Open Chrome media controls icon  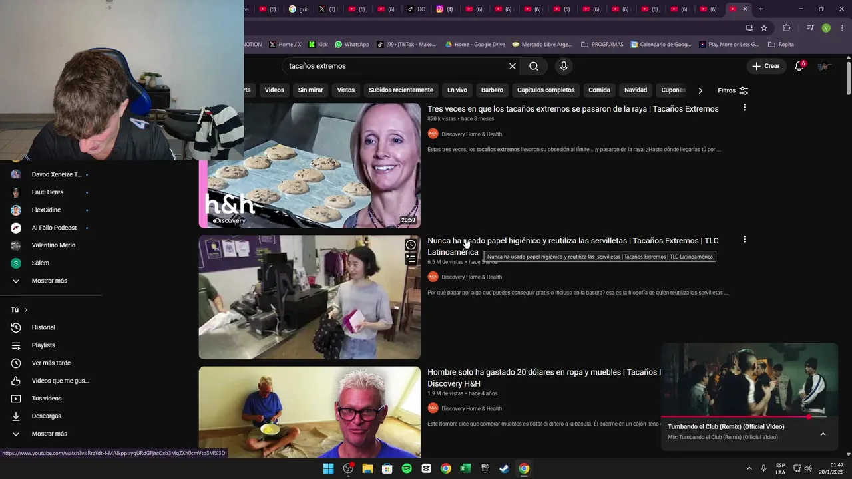click(x=810, y=28)
